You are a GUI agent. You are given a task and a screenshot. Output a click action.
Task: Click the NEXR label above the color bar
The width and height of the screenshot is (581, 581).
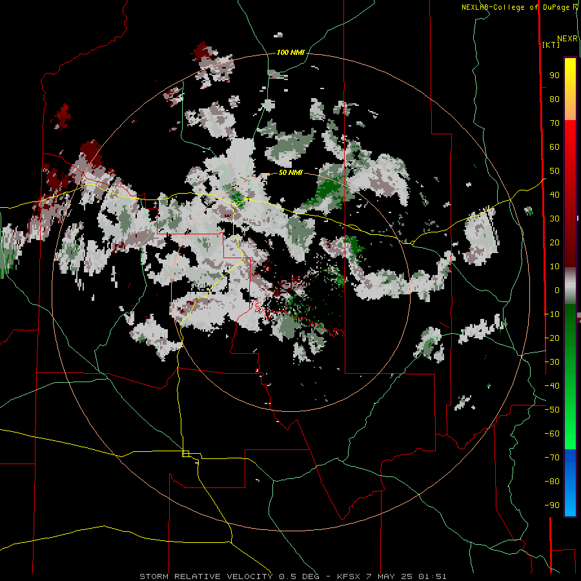tap(567, 39)
